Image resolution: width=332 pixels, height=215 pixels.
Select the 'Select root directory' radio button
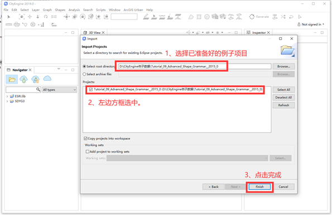coord(84,66)
